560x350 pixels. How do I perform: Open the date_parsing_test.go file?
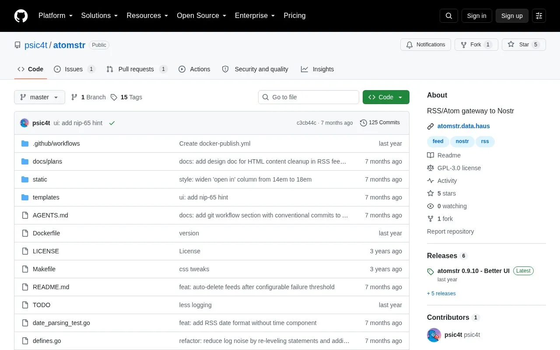[x=61, y=323]
